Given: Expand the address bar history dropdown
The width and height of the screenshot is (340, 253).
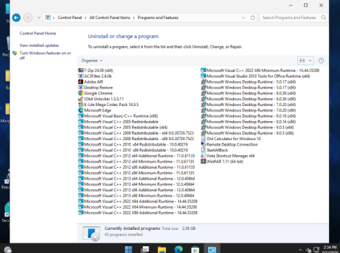Looking at the screenshot, I should tap(243, 18).
